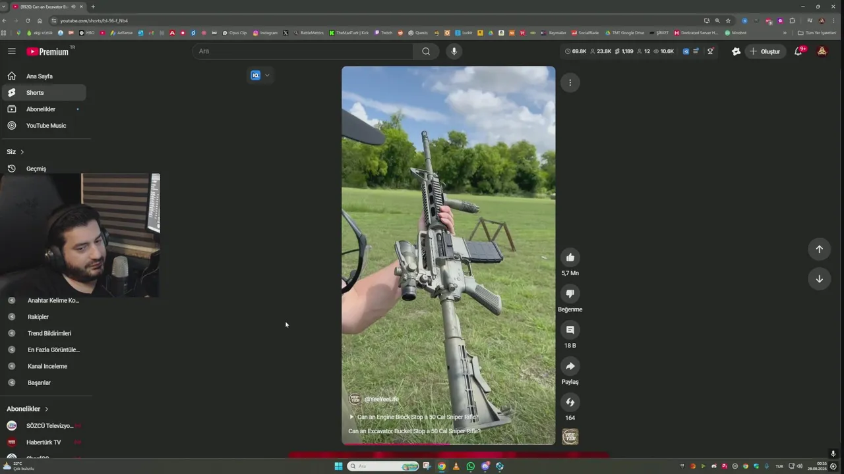Open comments showing 18 B
The width and height of the screenshot is (844, 474).
pos(570,330)
